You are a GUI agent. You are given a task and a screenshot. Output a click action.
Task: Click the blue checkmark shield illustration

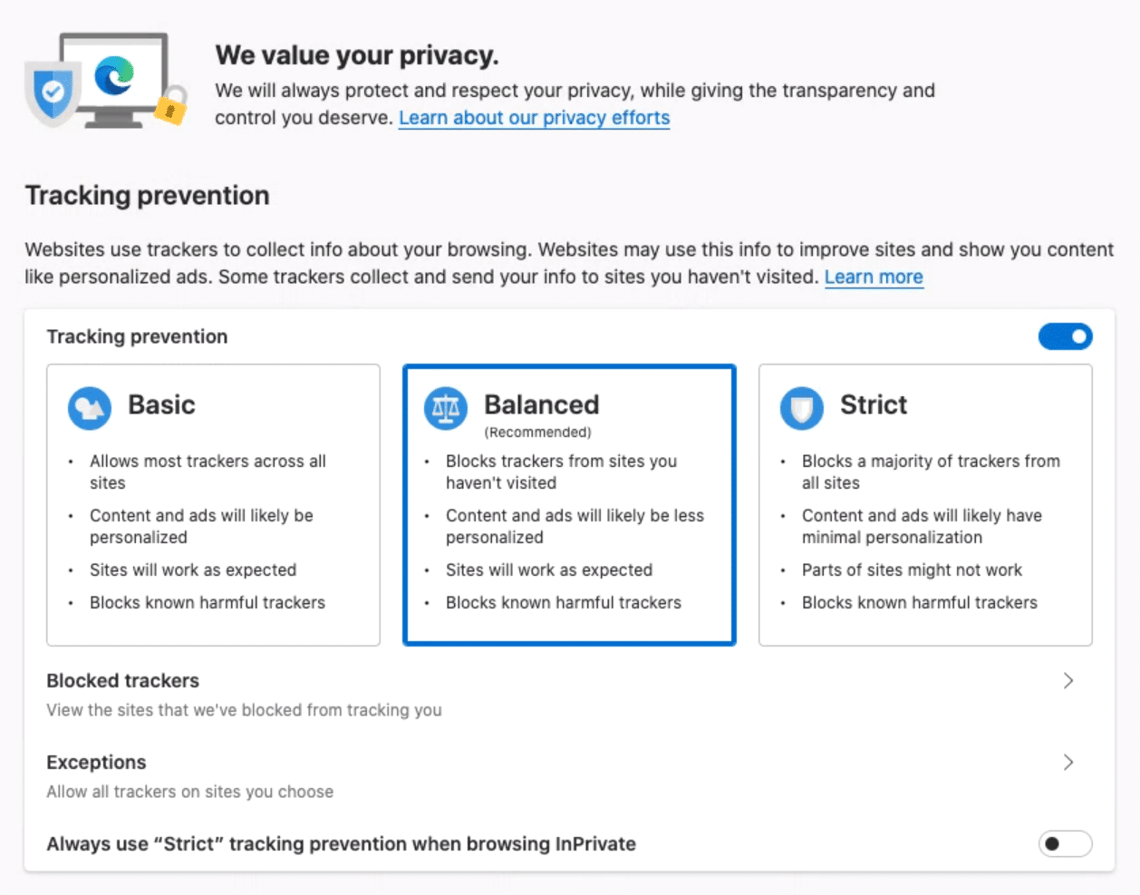tap(52, 91)
